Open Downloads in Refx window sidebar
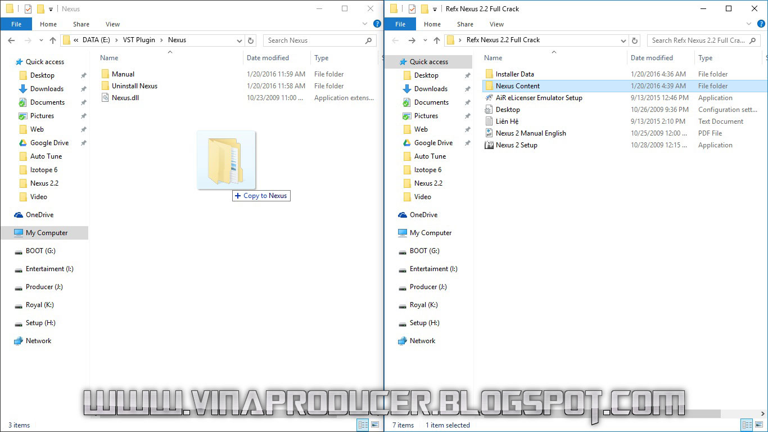The image size is (768, 432). (x=431, y=89)
